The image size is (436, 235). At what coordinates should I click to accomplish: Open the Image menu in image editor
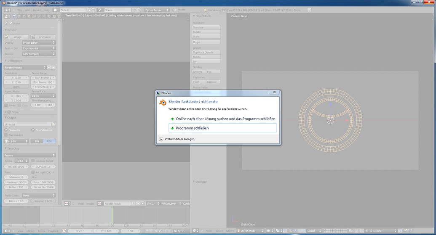(x=90, y=203)
